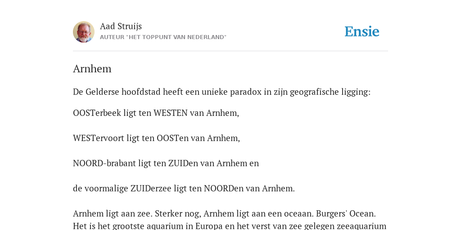The width and height of the screenshot is (461, 230).
Task: Open the Ensie logo link
Action: coord(362,31)
